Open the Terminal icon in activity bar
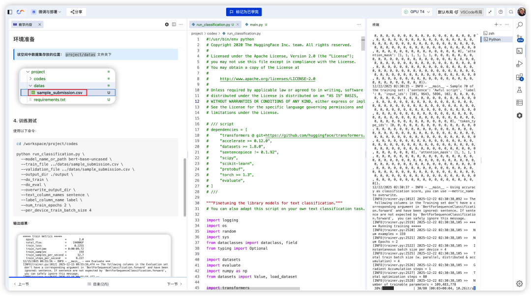This screenshot has height=296, width=531. click(520, 51)
